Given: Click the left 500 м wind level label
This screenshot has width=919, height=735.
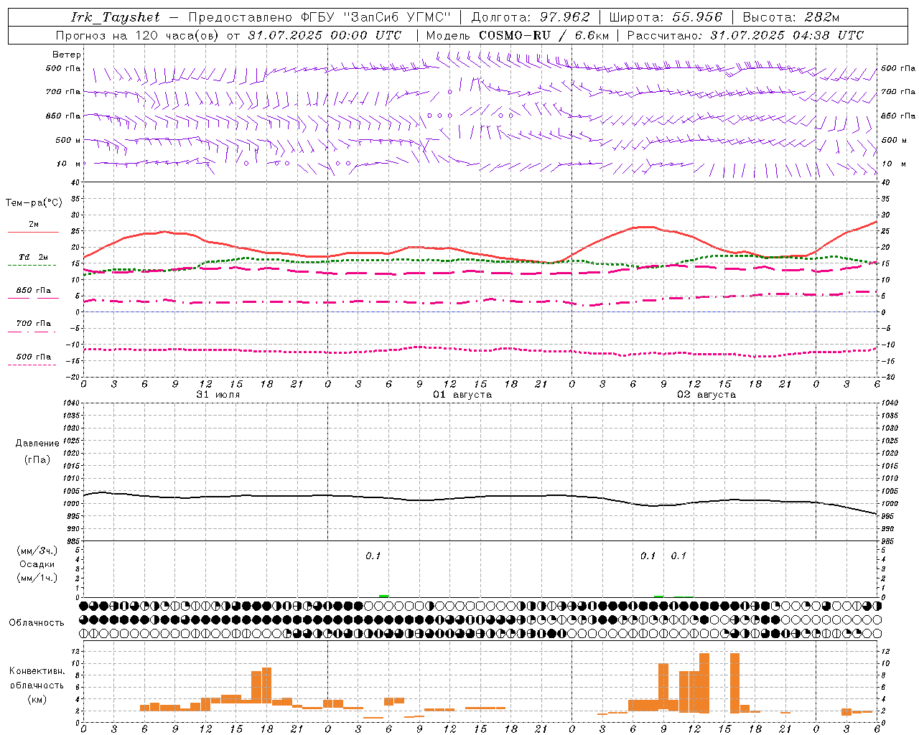Looking at the screenshot, I should 68,140.
